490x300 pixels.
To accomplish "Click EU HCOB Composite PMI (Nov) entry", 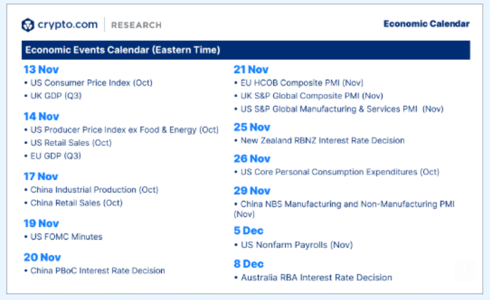I will coord(303,83).
